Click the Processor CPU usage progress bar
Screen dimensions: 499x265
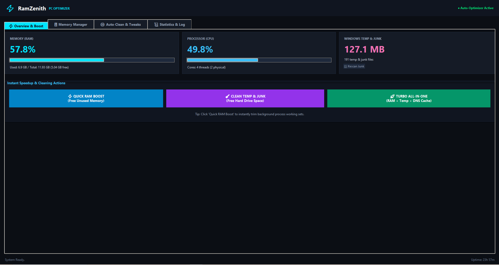tap(259, 60)
